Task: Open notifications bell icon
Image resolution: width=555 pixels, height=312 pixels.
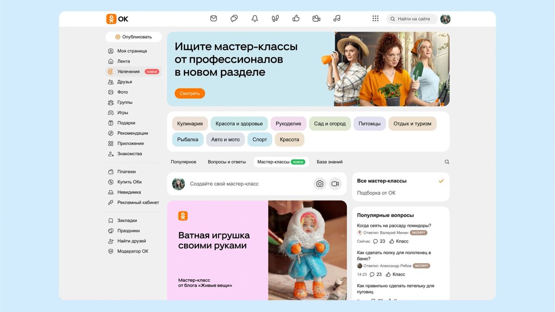Action: pyautogui.click(x=255, y=18)
